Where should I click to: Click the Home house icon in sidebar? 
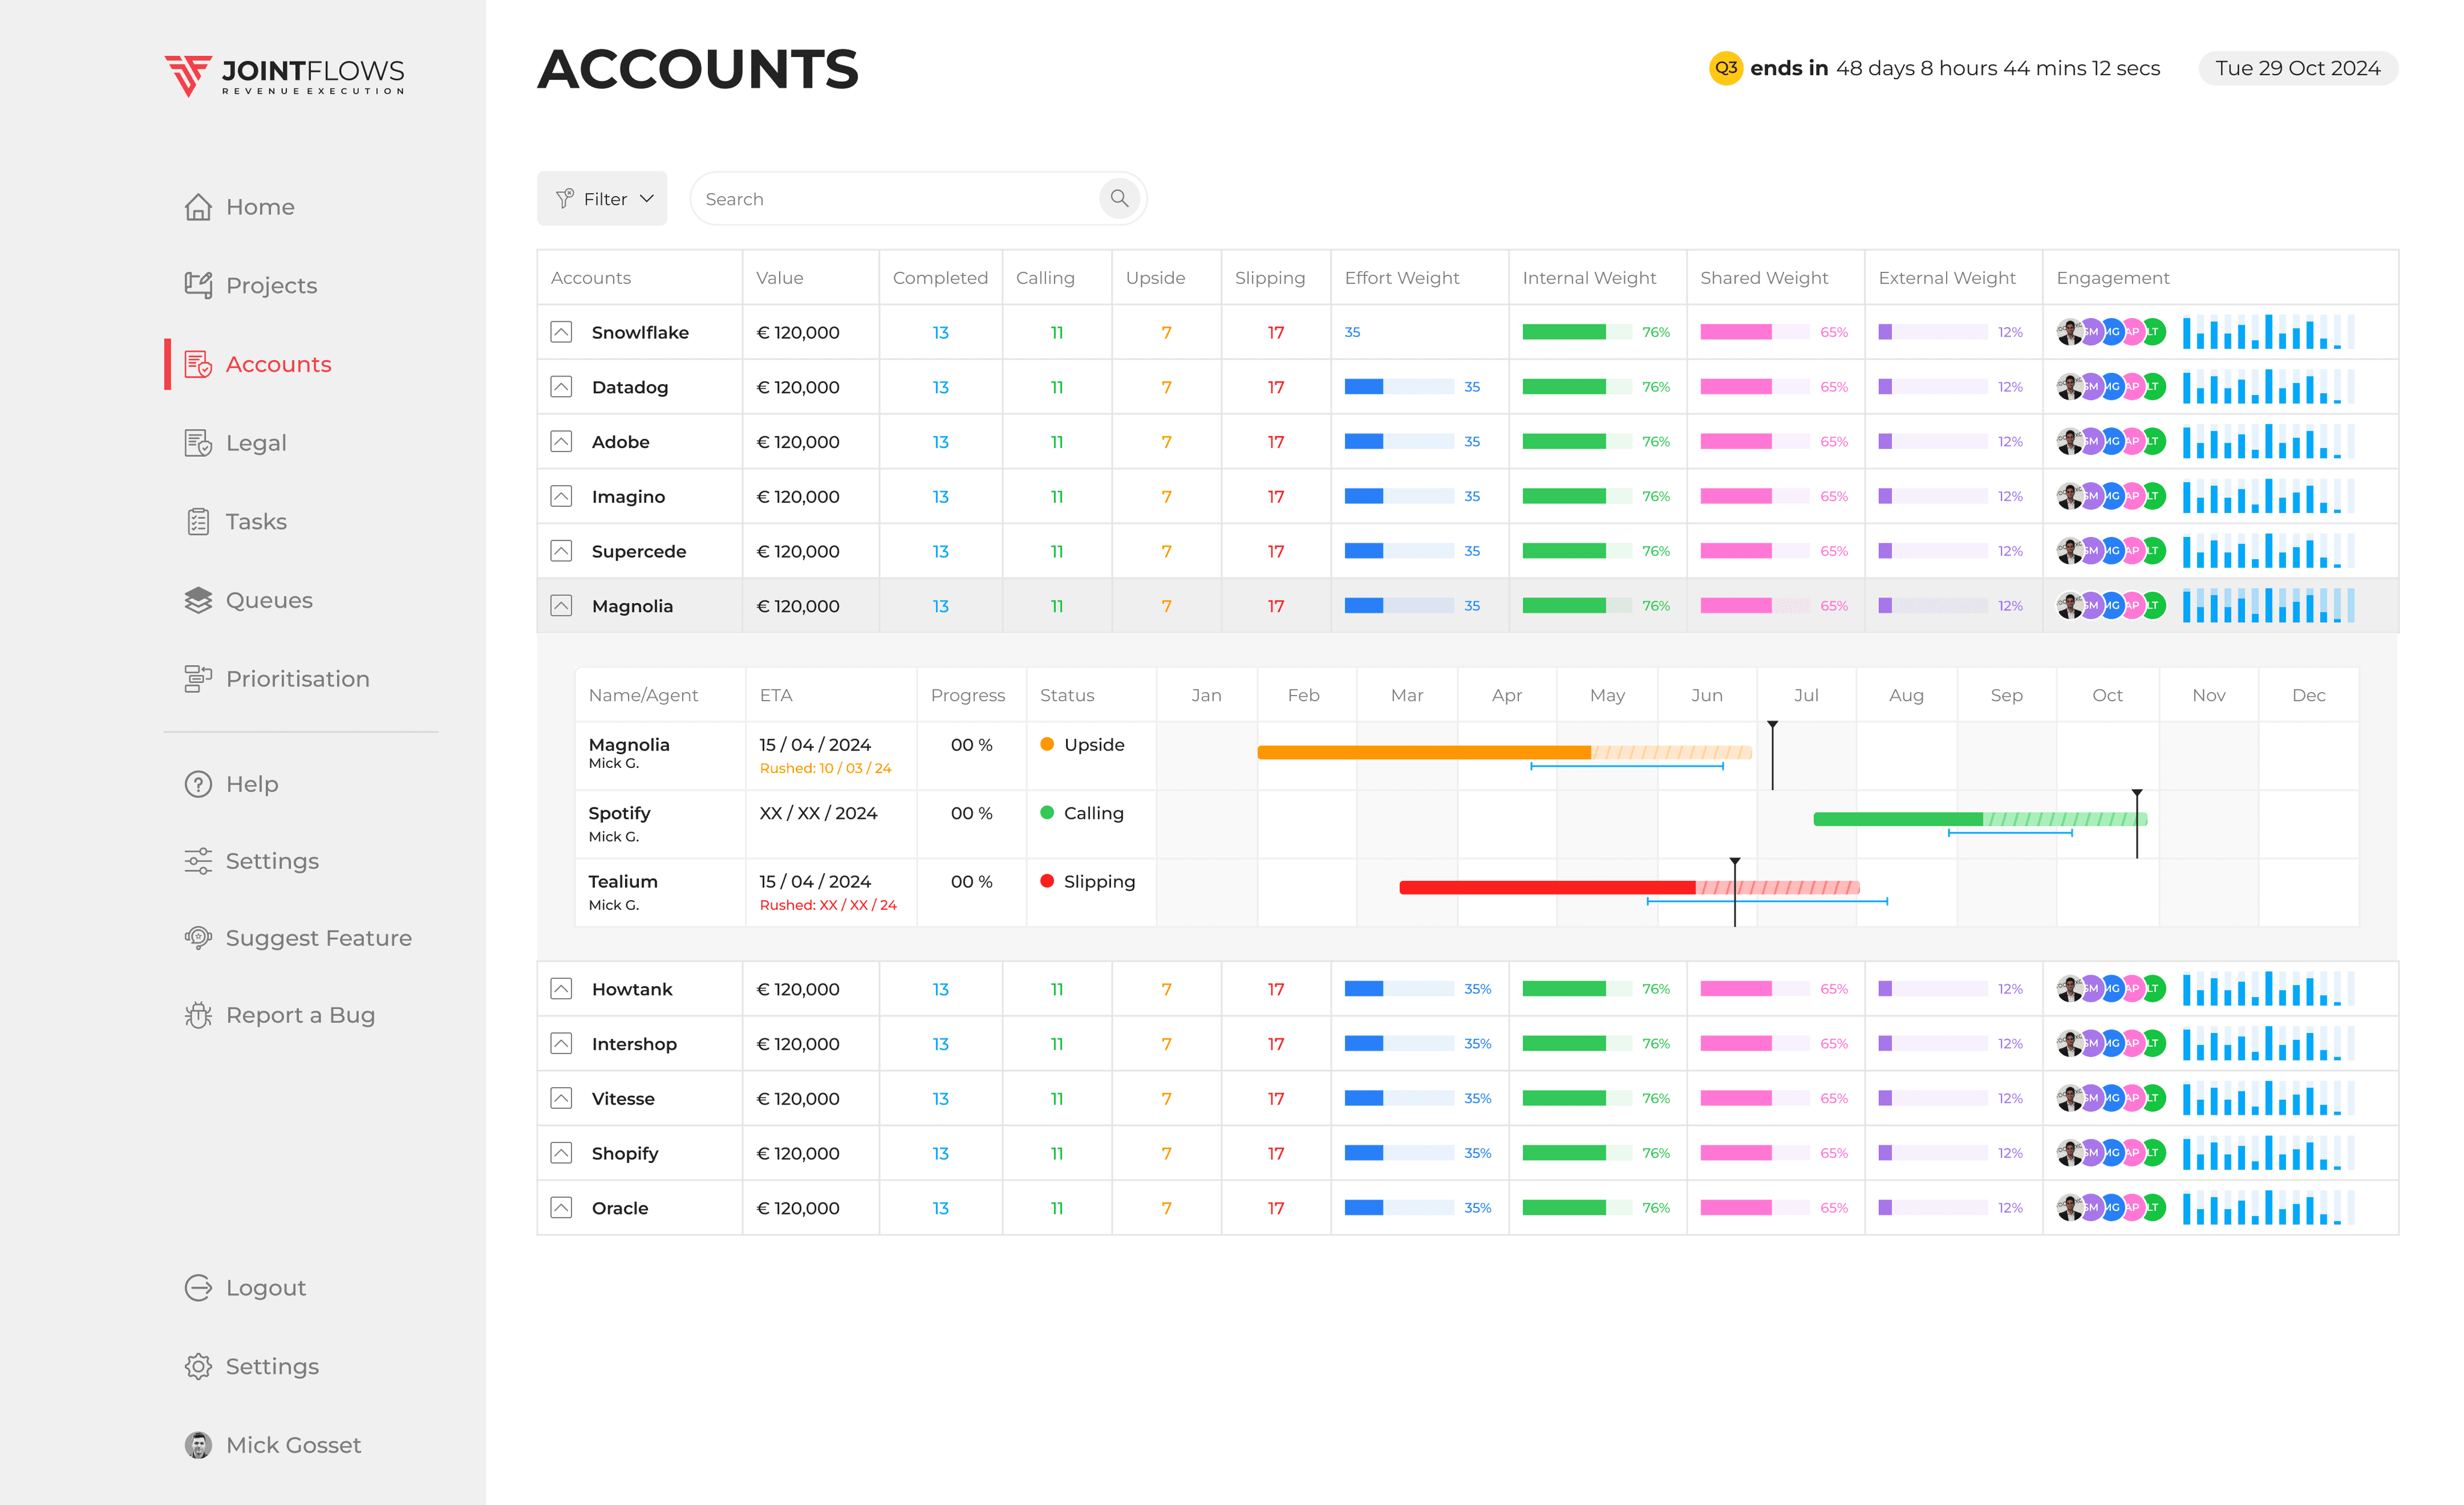pos(198,207)
